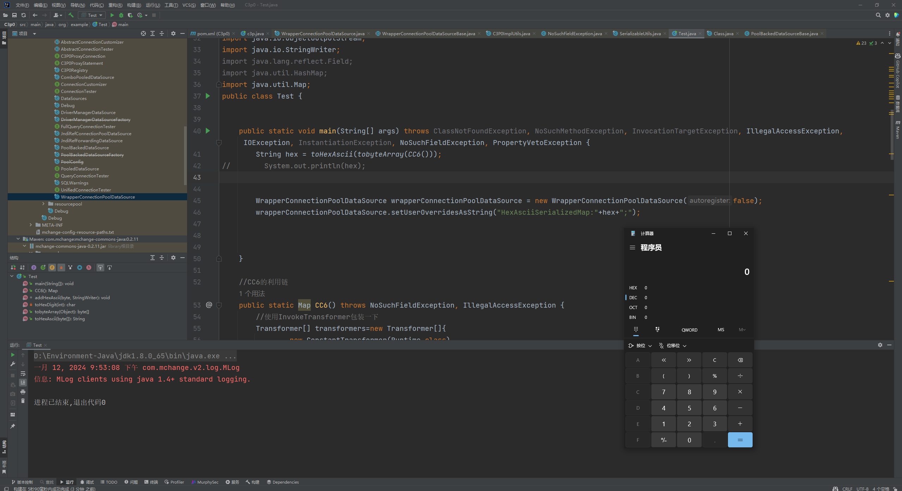
Task: Select toHexDigit(int): char in structure tree
Action: [55, 304]
